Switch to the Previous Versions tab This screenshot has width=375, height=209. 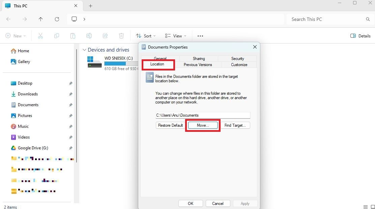click(198, 65)
